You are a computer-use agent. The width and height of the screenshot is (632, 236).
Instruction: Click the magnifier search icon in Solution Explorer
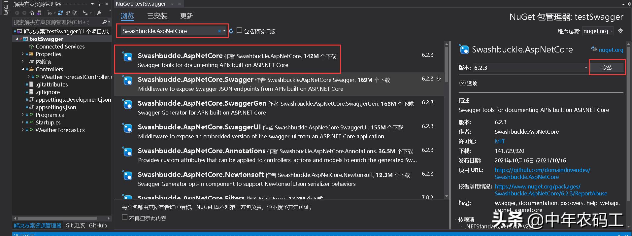coord(105,22)
